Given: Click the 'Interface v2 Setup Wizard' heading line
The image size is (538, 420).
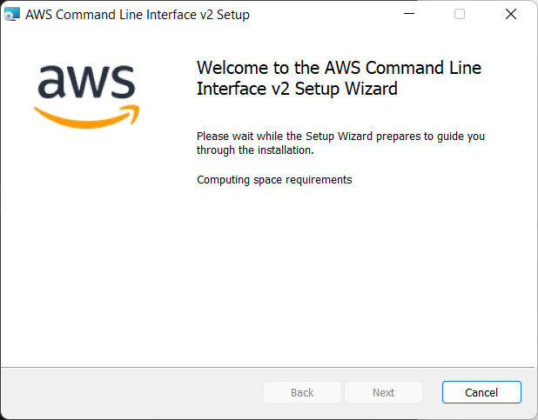Looking at the screenshot, I should (298, 88).
